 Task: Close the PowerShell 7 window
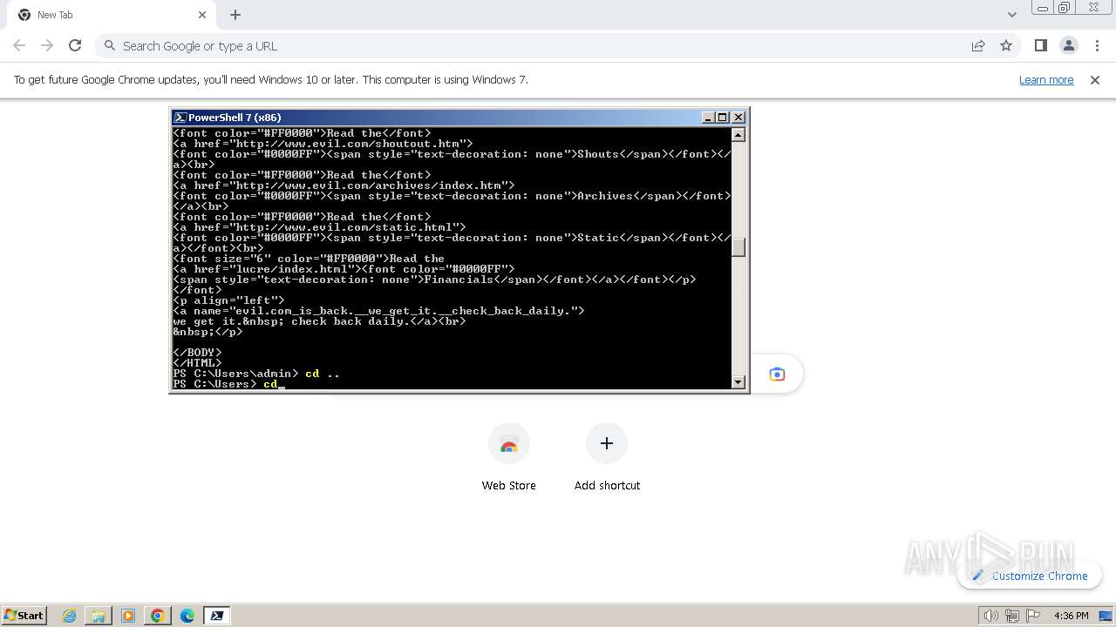738,118
